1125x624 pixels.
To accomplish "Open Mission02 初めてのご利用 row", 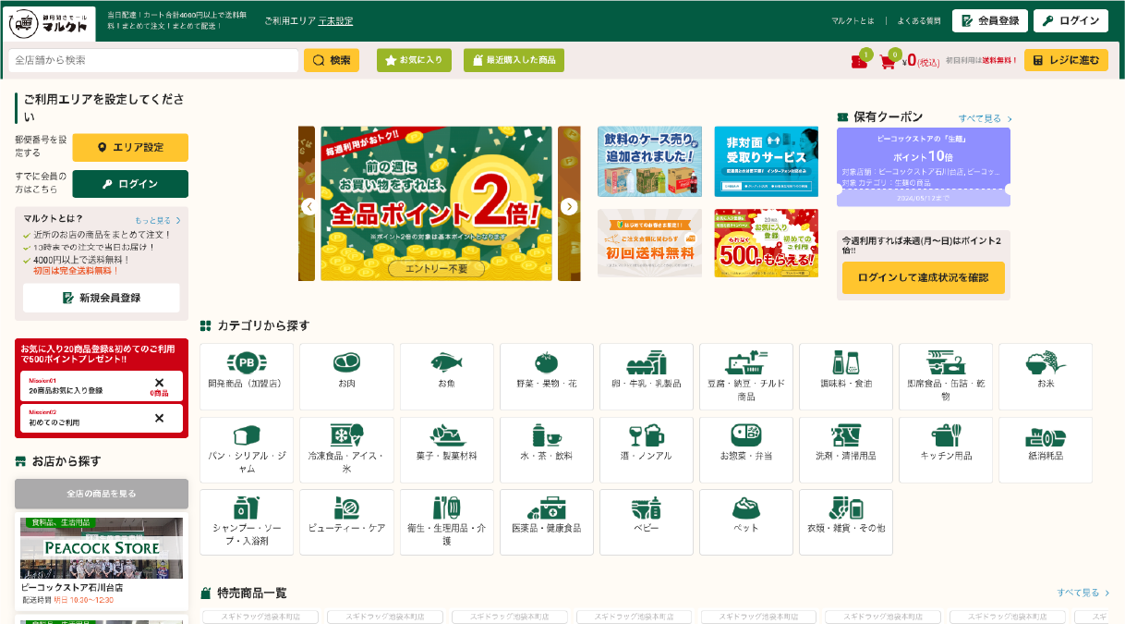I will pos(102,418).
